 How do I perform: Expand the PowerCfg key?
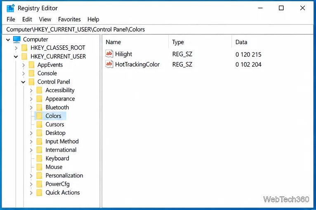31,184
